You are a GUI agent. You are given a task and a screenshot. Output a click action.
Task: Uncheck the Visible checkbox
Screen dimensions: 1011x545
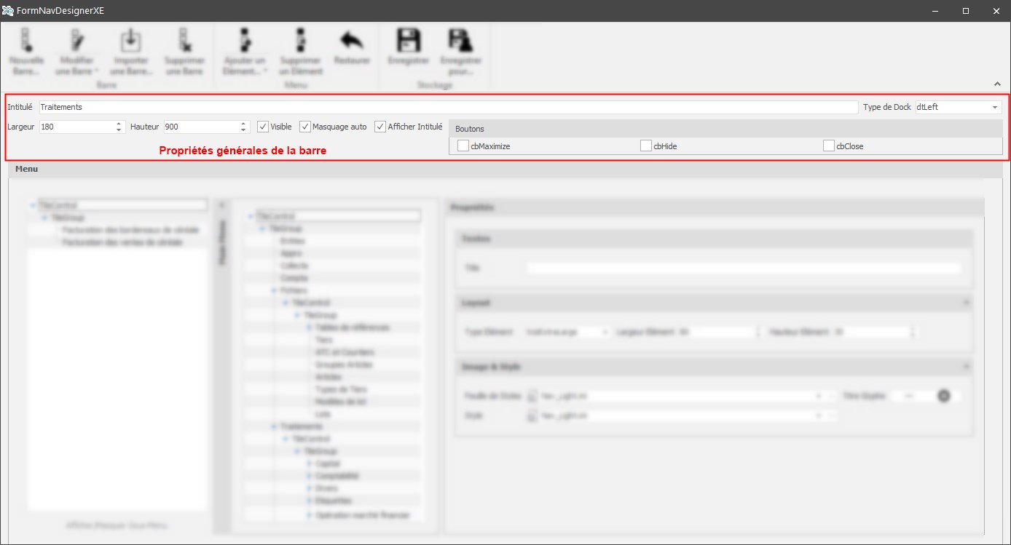(263, 127)
